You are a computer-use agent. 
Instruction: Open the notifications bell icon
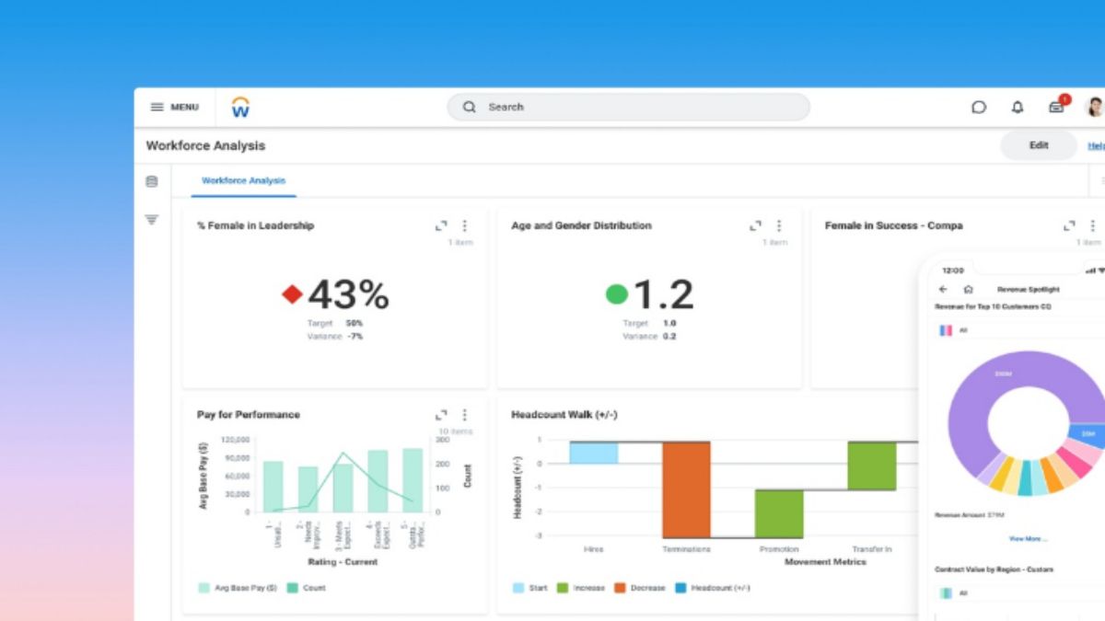coord(1018,107)
